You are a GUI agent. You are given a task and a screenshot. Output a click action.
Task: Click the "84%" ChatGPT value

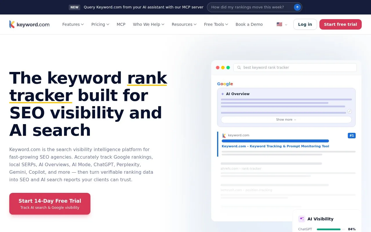pos(352,229)
